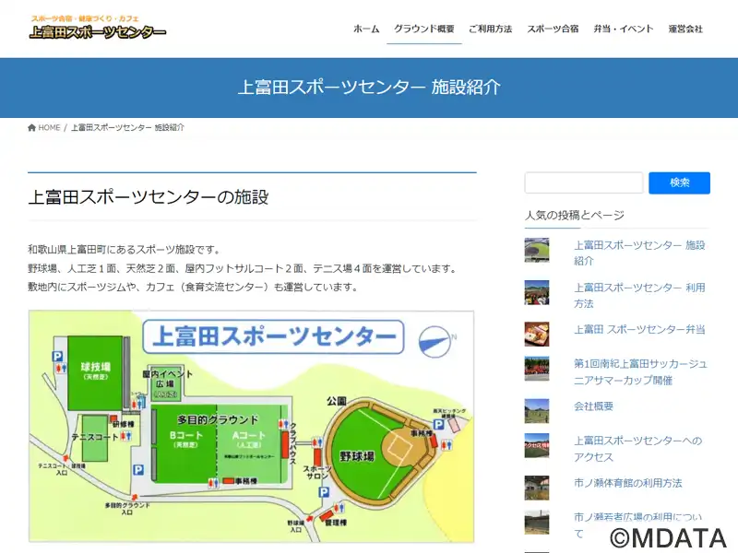Click the parking icon left of 多目的グラウンド
The width and height of the screenshot is (738, 553).
pos(137,469)
